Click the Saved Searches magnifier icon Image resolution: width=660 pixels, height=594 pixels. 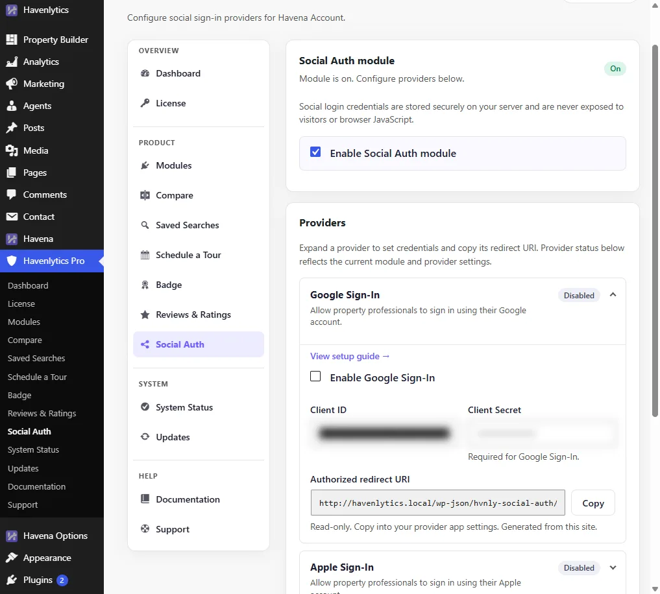point(145,225)
